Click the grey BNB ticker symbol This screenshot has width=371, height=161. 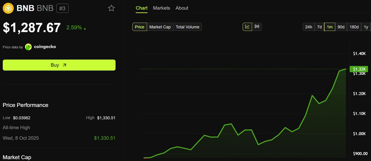[46, 8]
